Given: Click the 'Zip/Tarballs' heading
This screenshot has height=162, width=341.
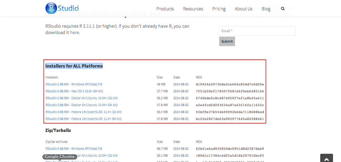Looking at the screenshot, I should point(58,130).
